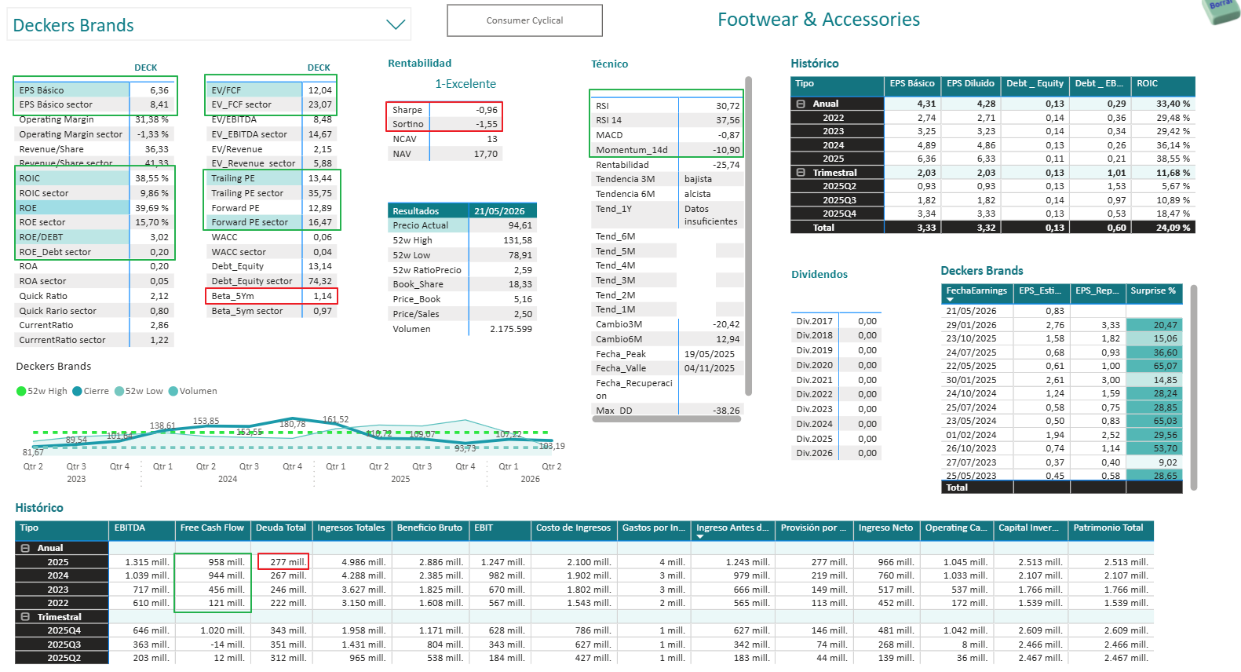Select the Quick Ratio row label
1241x672 pixels.
click(x=43, y=296)
